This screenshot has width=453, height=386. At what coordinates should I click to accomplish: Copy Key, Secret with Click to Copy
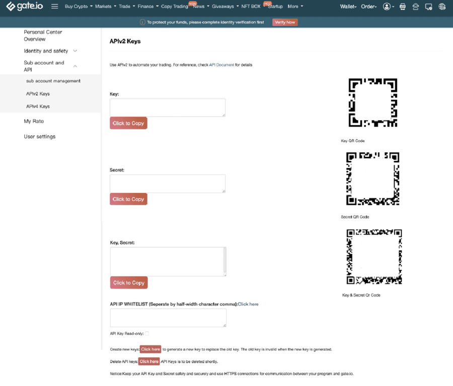(129, 283)
